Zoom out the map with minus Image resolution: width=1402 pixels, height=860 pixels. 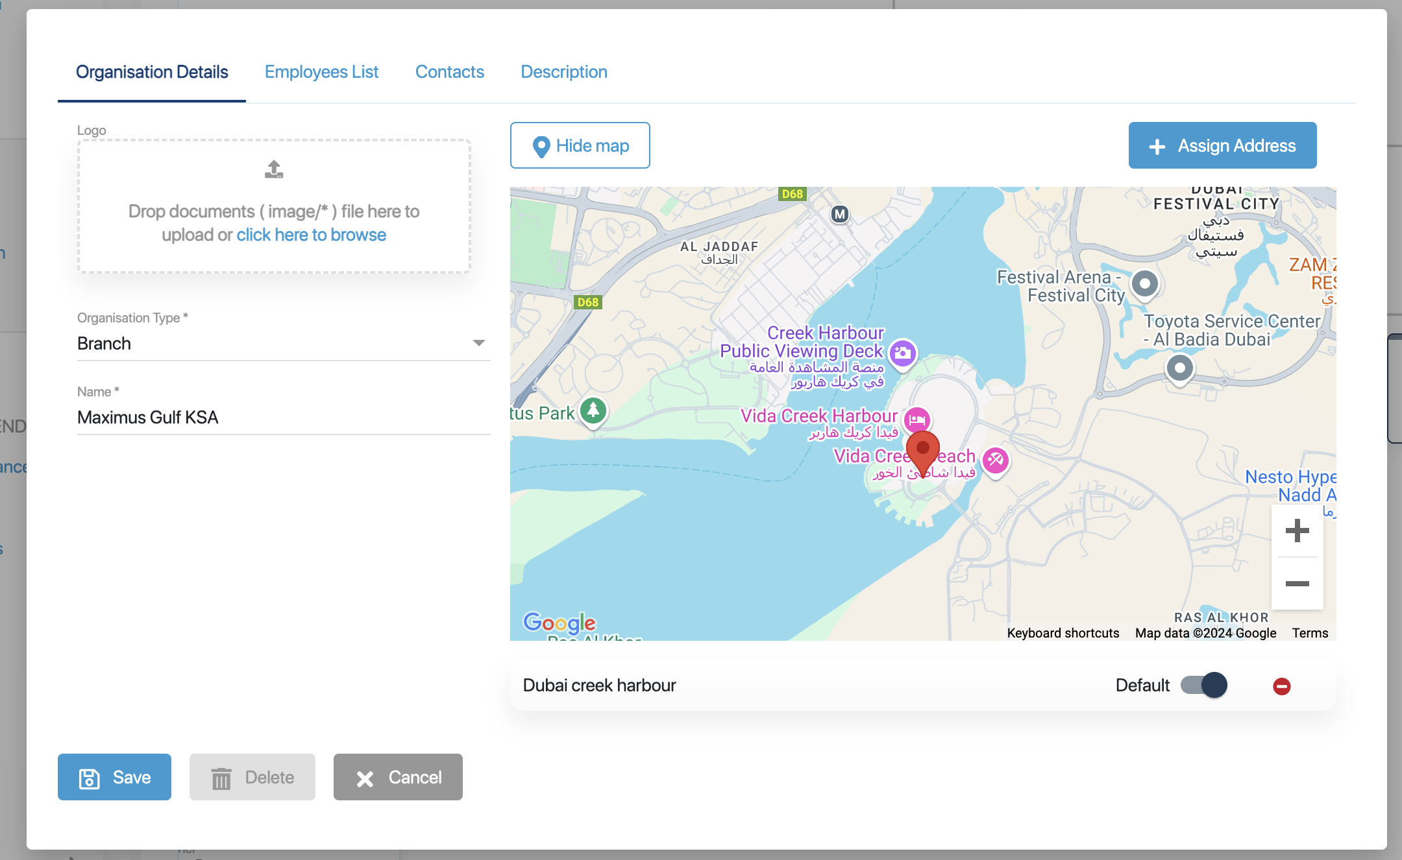(1297, 584)
